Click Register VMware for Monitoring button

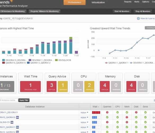pos(45,11)
